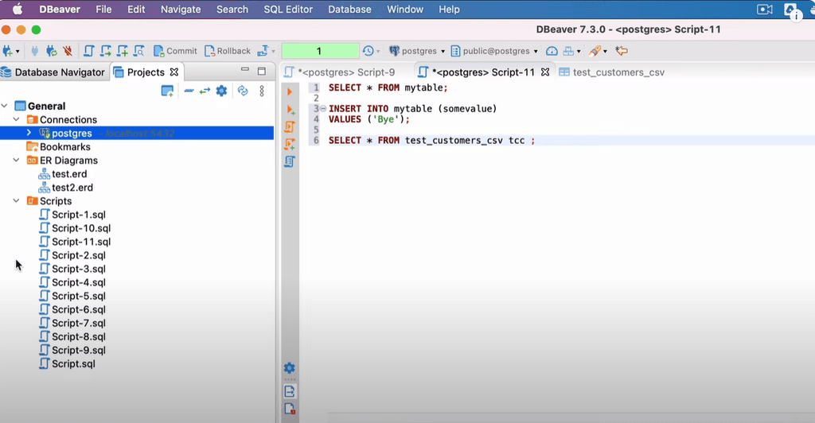Open the SQL Editor menu
The height and width of the screenshot is (423, 815).
[x=288, y=10]
